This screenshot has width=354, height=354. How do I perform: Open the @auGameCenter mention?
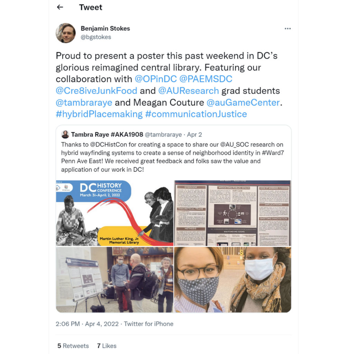pos(243,102)
